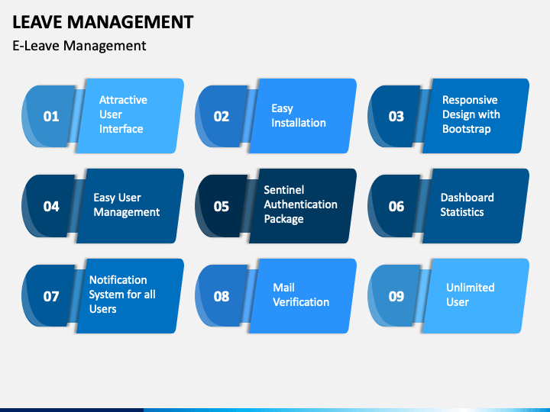Click the 07 number badge

point(49,296)
